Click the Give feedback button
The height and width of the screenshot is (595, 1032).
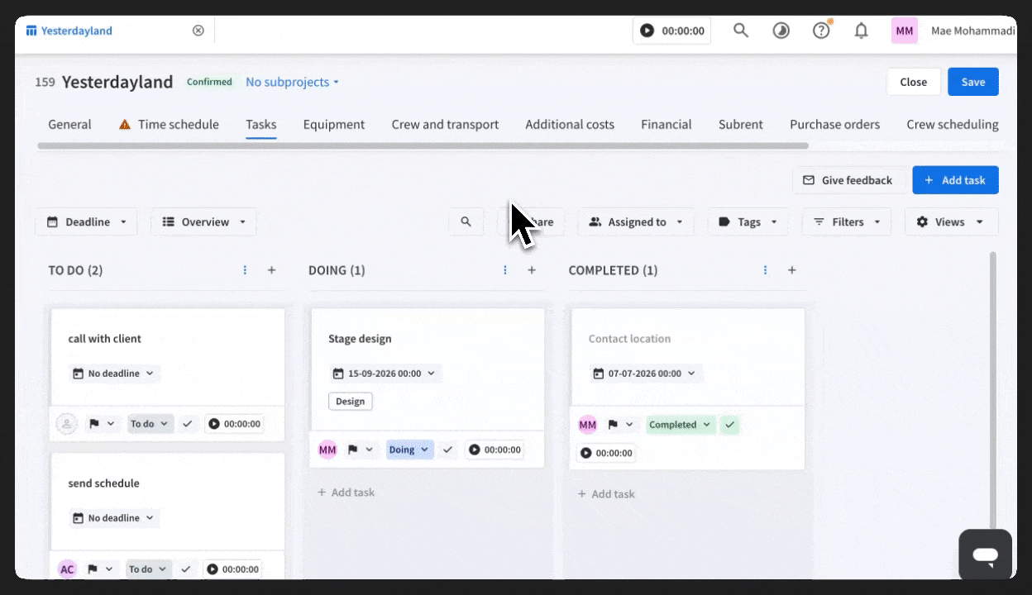(848, 180)
